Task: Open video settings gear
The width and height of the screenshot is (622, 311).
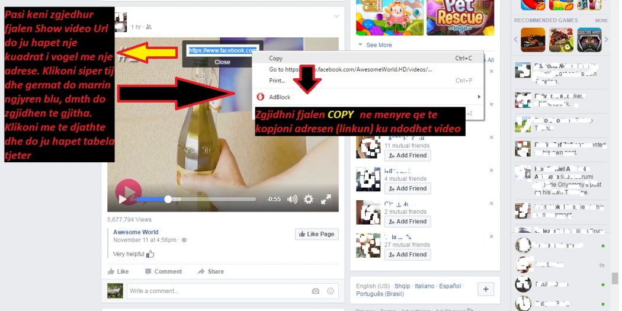Action: pyautogui.click(x=308, y=199)
